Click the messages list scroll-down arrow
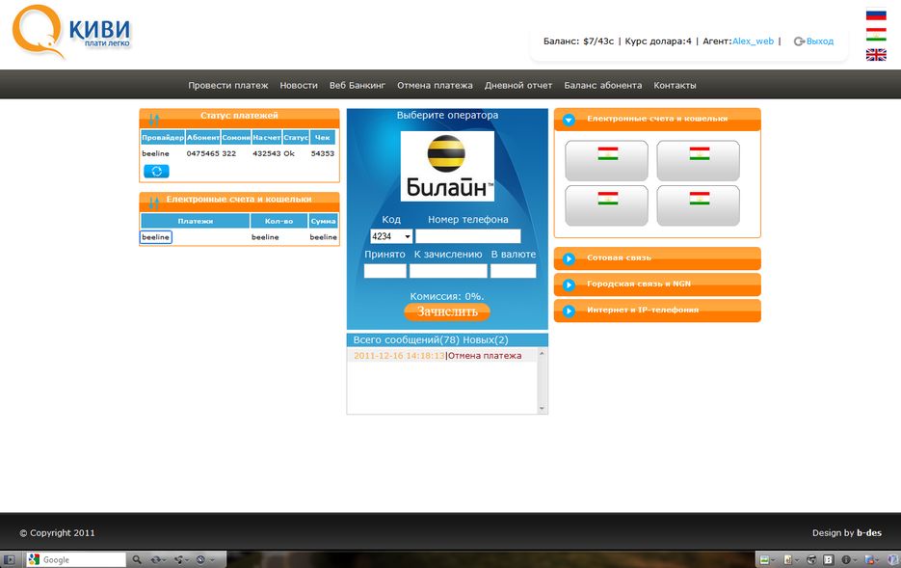Screen dimensions: 901x568 tap(542, 408)
